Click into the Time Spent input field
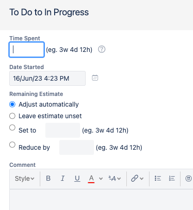Screen dimensions: 193x210 pos(27,50)
